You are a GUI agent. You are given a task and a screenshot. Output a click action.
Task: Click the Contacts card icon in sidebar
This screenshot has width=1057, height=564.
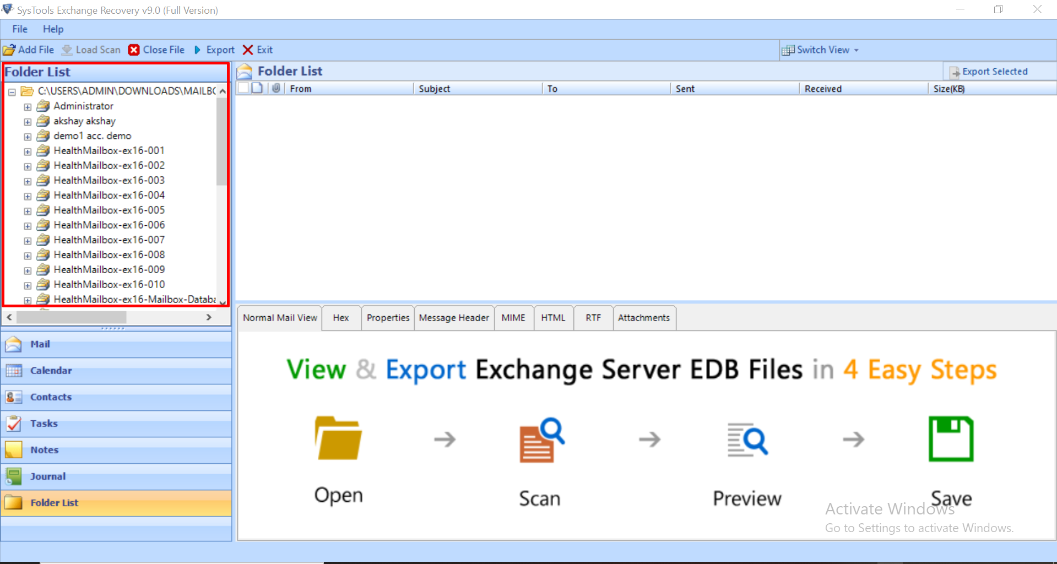click(x=14, y=397)
